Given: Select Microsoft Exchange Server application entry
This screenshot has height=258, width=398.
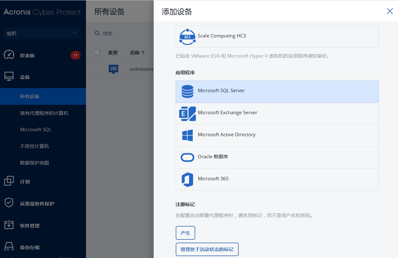Looking at the screenshot, I should tap(277, 114).
